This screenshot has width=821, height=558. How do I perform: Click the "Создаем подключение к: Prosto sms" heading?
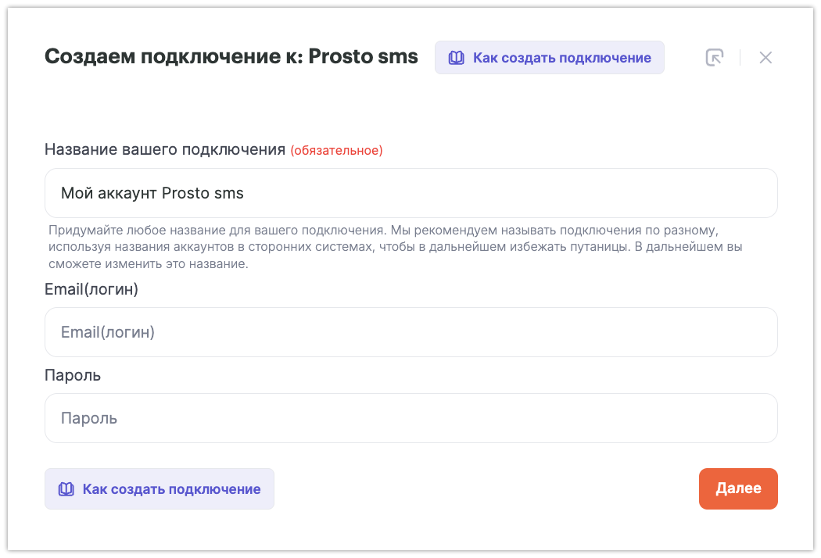pos(231,57)
